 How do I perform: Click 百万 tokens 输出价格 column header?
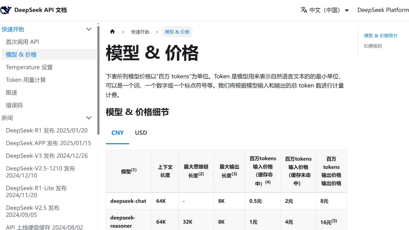tap(331, 171)
